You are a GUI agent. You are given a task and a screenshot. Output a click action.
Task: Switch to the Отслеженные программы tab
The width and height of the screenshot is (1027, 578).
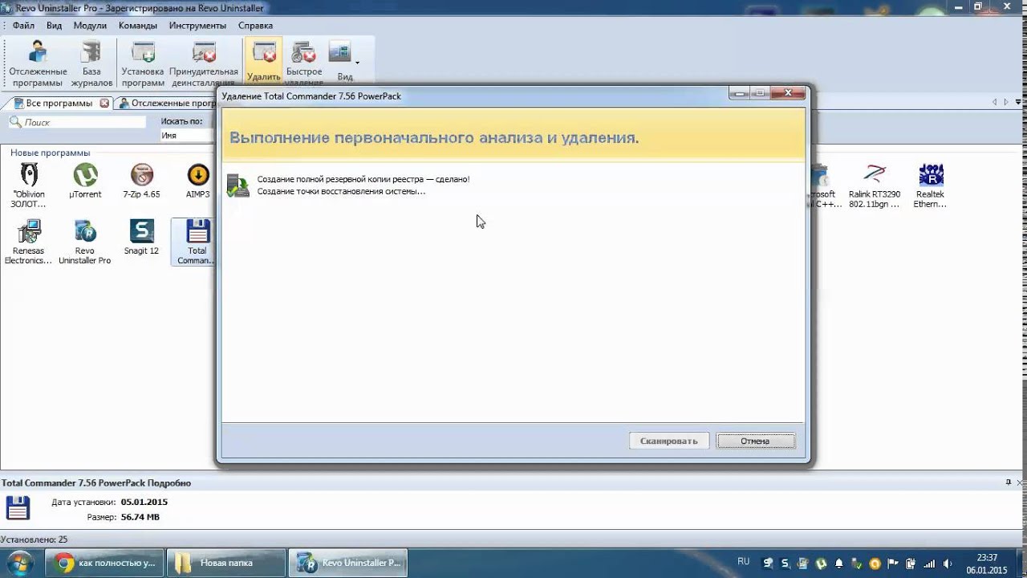click(x=167, y=104)
